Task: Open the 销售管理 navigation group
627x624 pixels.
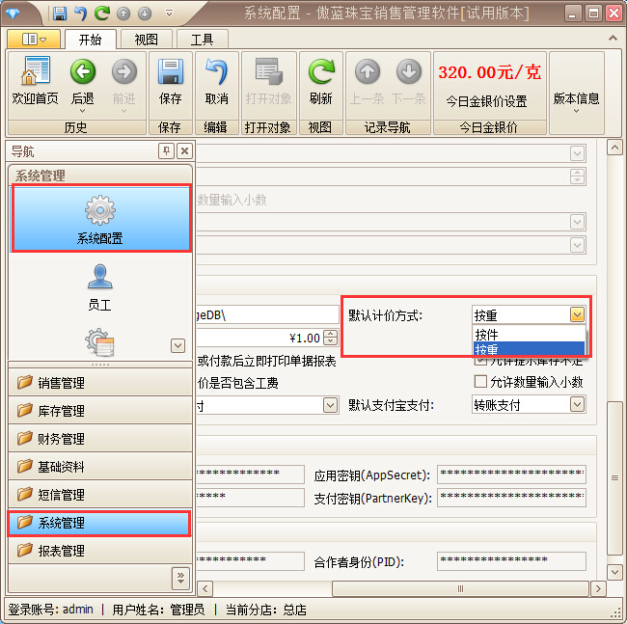Action: click(x=99, y=383)
